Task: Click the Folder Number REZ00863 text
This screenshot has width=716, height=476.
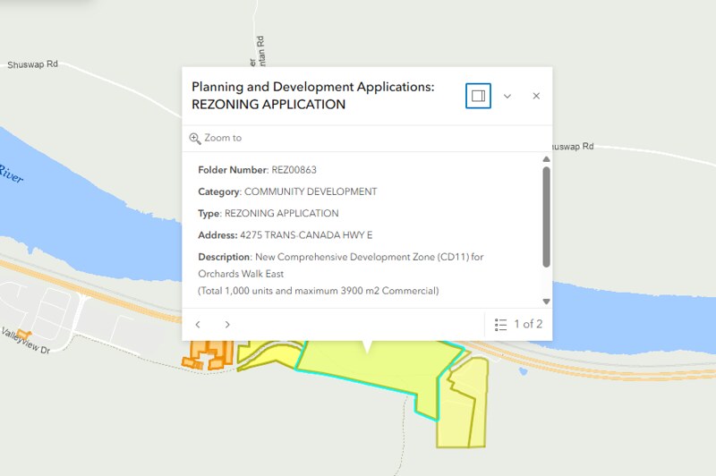Action: tap(257, 170)
